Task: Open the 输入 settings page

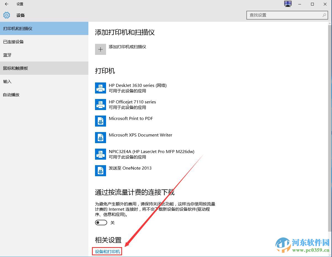Action: (x=7, y=81)
